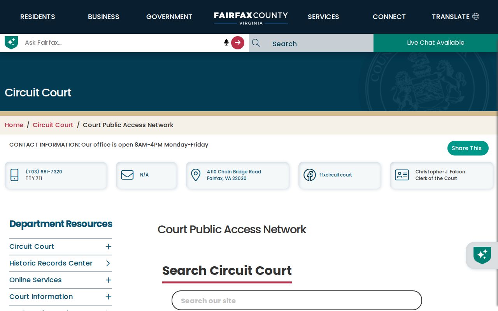Open the floating AI assistant shield widget
The image size is (498, 311).
point(482,255)
